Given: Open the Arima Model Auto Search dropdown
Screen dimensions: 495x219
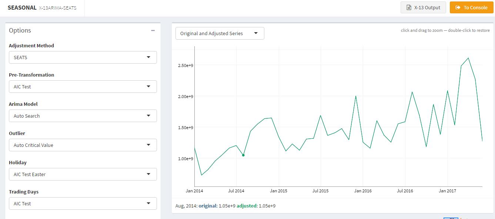Looking at the screenshot, I should pyautogui.click(x=83, y=116).
